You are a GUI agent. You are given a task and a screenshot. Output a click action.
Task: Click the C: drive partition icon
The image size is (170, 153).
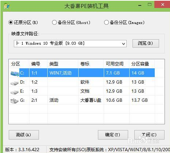coord(15,73)
